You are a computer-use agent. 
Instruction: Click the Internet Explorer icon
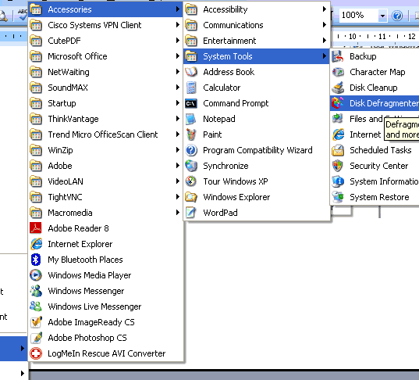coord(36,244)
